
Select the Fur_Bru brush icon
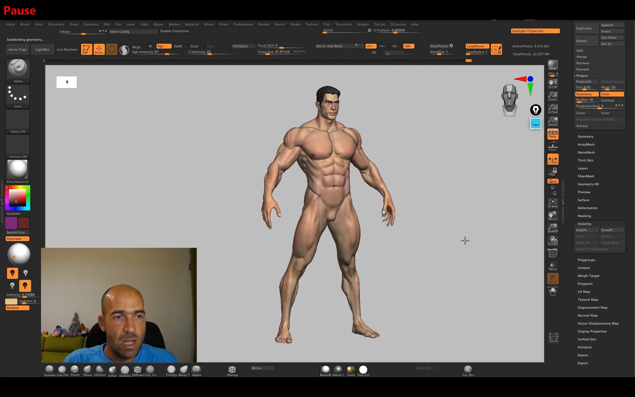(x=468, y=371)
